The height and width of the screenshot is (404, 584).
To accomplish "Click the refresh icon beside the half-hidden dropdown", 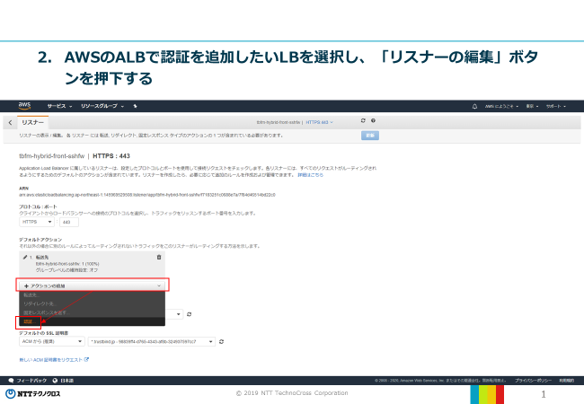I will [190, 314].
